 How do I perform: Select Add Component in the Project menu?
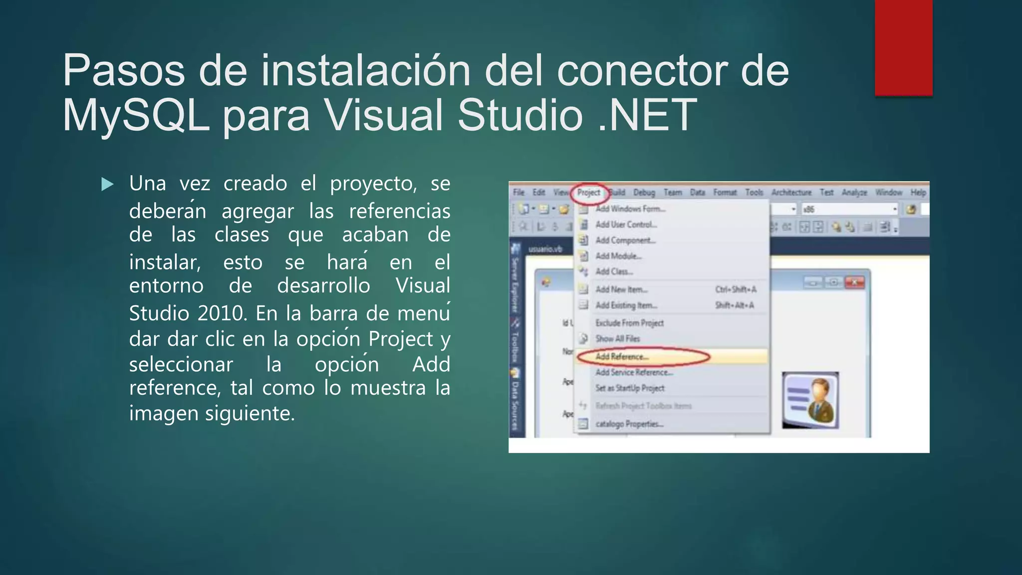coord(671,240)
